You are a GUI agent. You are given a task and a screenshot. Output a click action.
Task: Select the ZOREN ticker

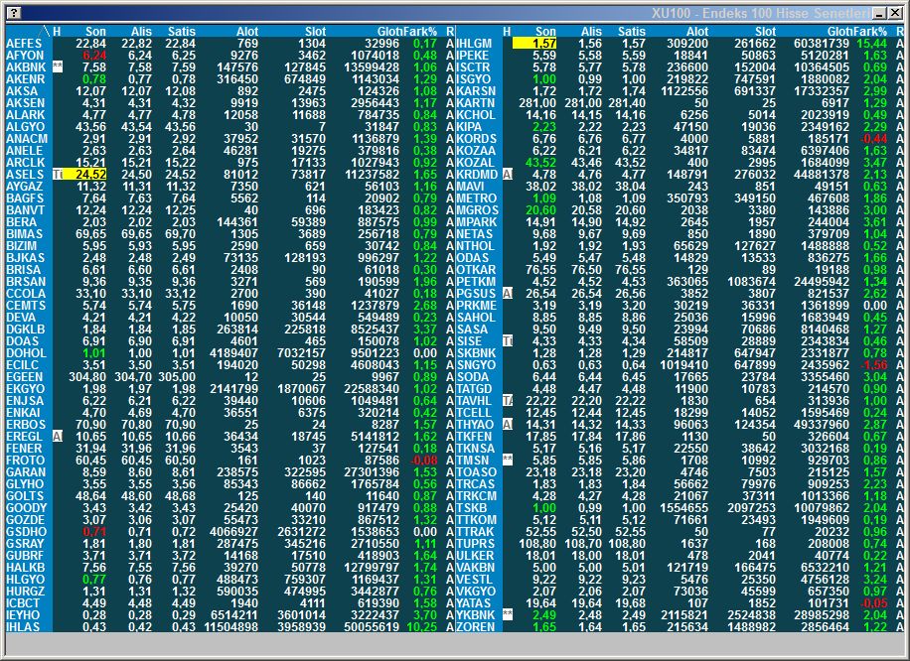pos(475,627)
